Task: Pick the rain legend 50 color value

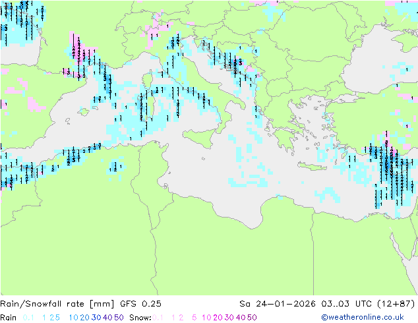Action: pyautogui.click(x=119, y=318)
